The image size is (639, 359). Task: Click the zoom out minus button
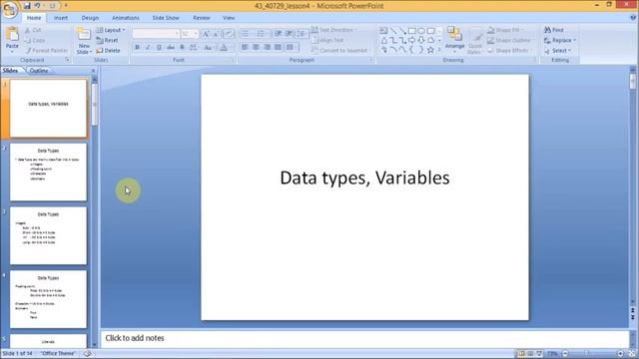565,354
